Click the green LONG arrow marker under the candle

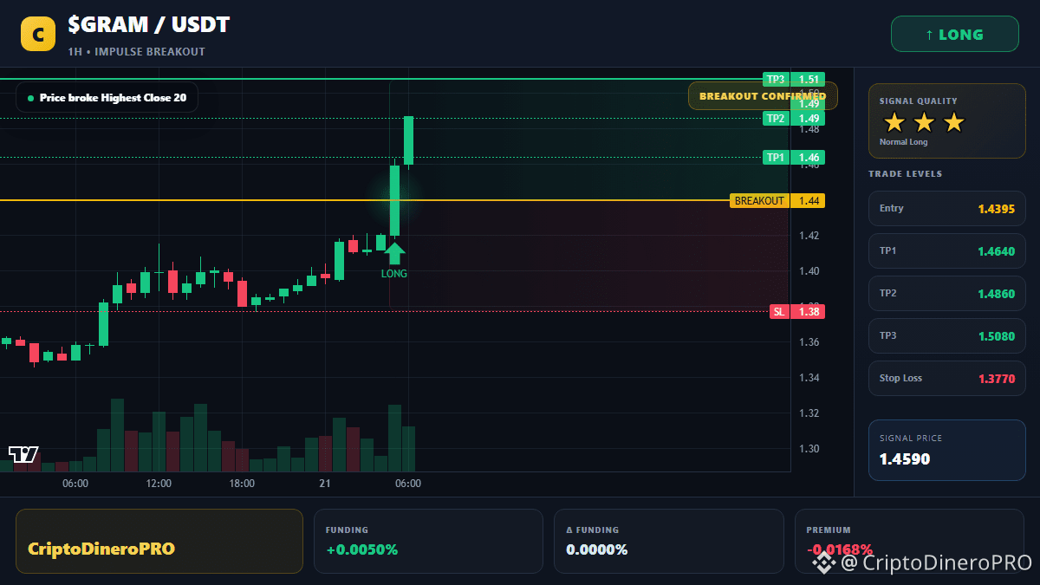(394, 253)
